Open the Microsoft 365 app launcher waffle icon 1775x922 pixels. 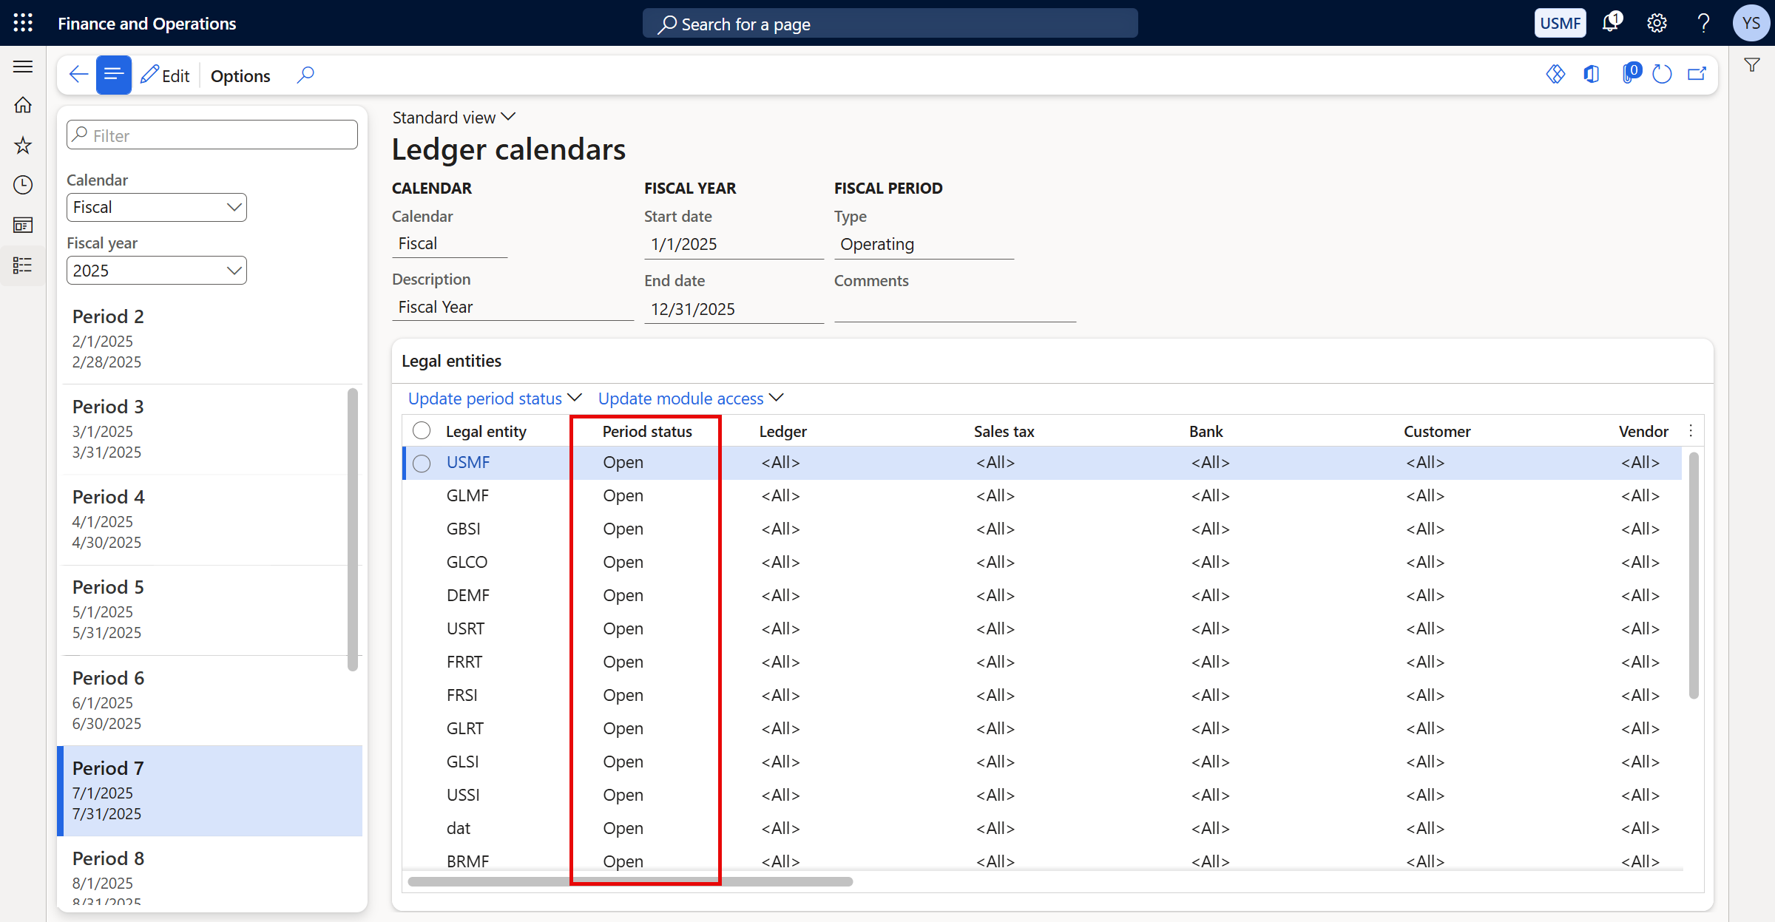point(23,23)
